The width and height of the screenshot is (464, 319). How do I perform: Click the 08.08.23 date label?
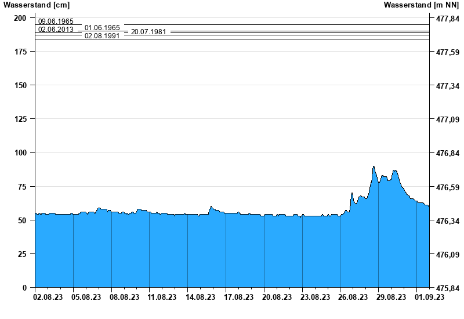pos(124,297)
